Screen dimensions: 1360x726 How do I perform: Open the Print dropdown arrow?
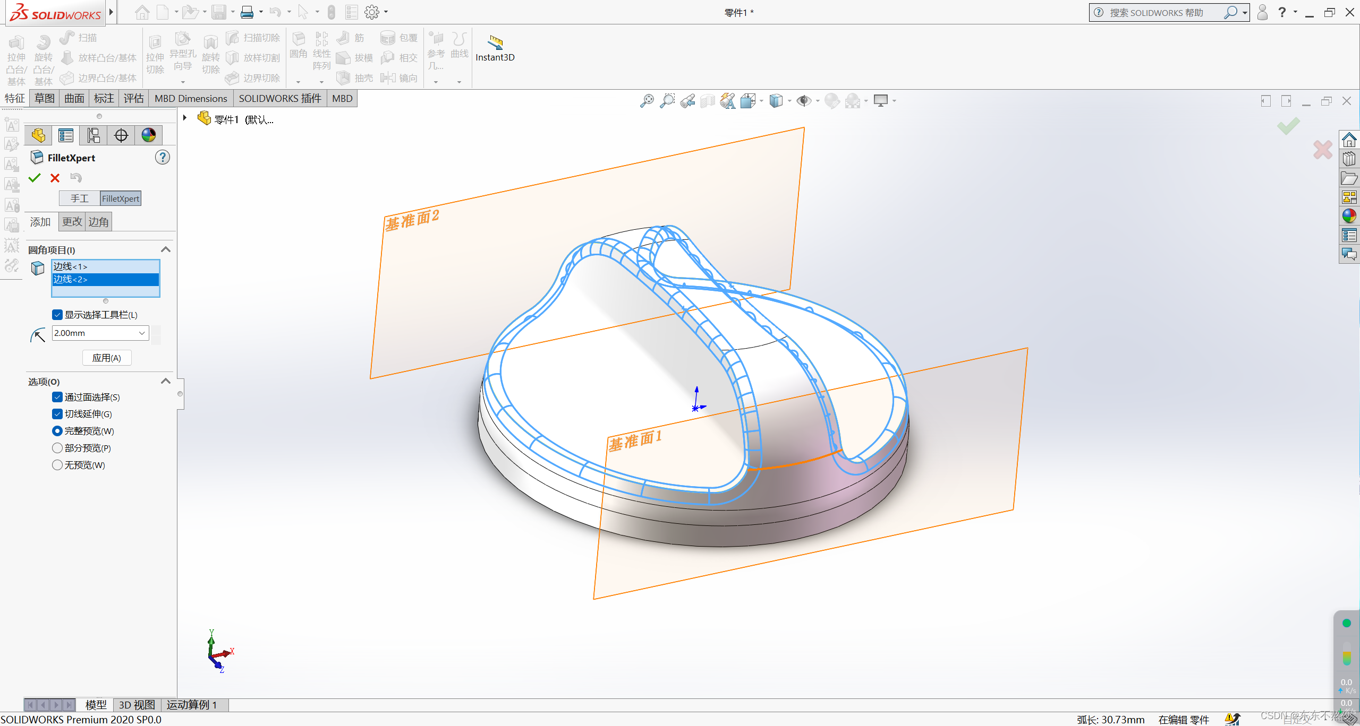pyautogui.click(x=261, y=12)
